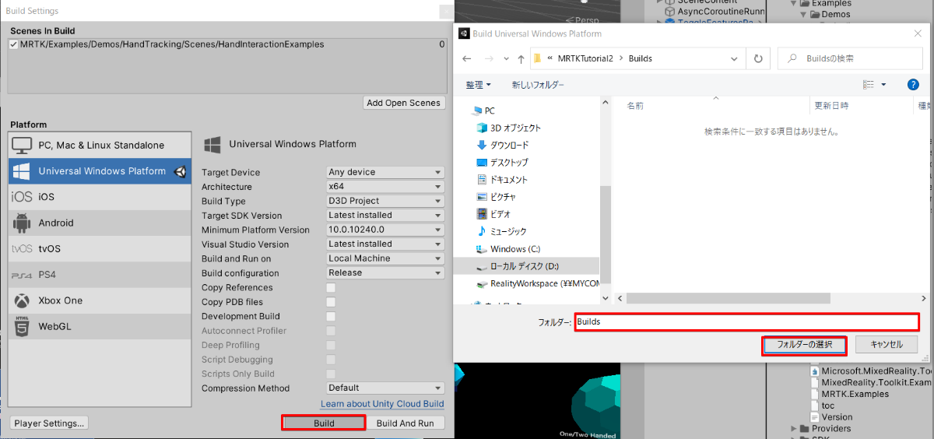
Task: Open ミュージック folder
Action: (502, 231)
